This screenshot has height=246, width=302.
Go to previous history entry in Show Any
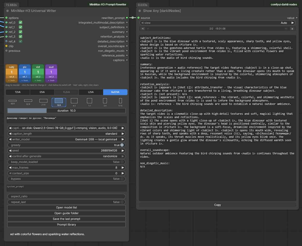[143, 29]
